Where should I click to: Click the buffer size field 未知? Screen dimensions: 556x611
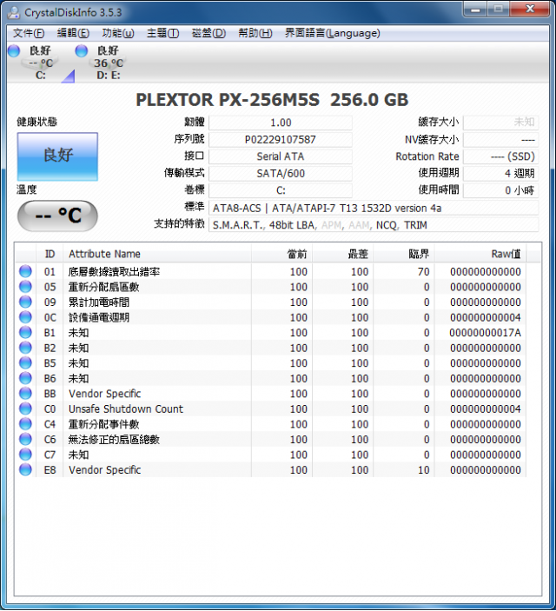pos(500,123)
